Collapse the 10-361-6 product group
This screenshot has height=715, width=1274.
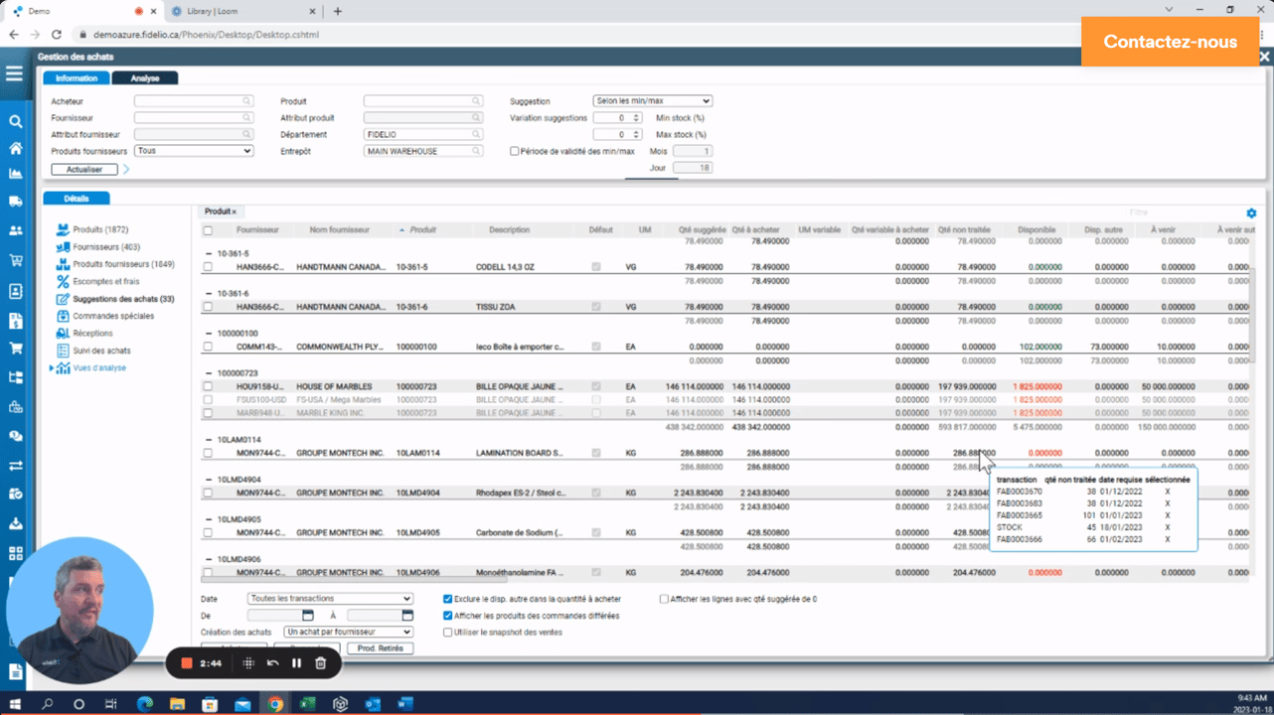(208, 293)
